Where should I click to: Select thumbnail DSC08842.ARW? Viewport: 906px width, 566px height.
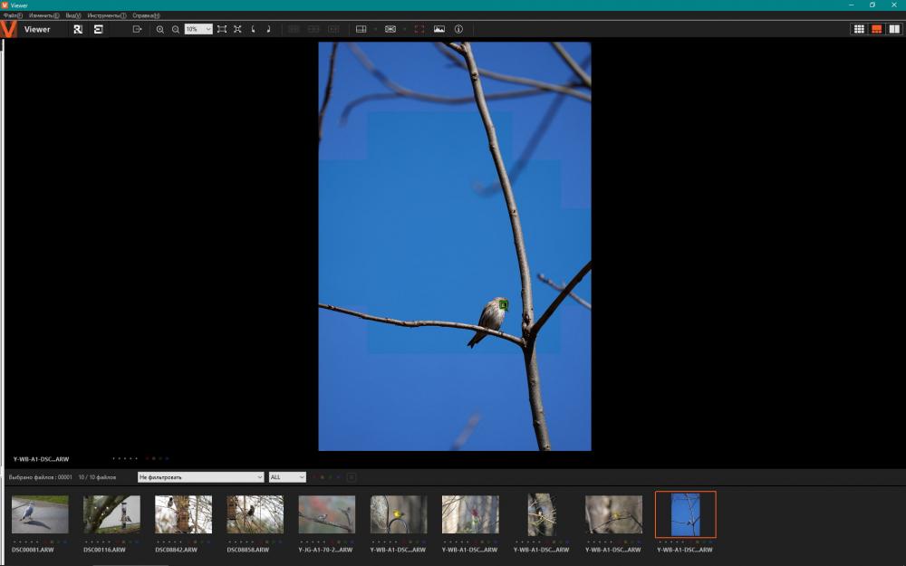coord(183,514)
